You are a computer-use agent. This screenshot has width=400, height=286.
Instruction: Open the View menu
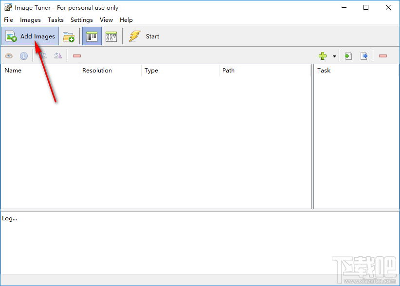(106, 20)
